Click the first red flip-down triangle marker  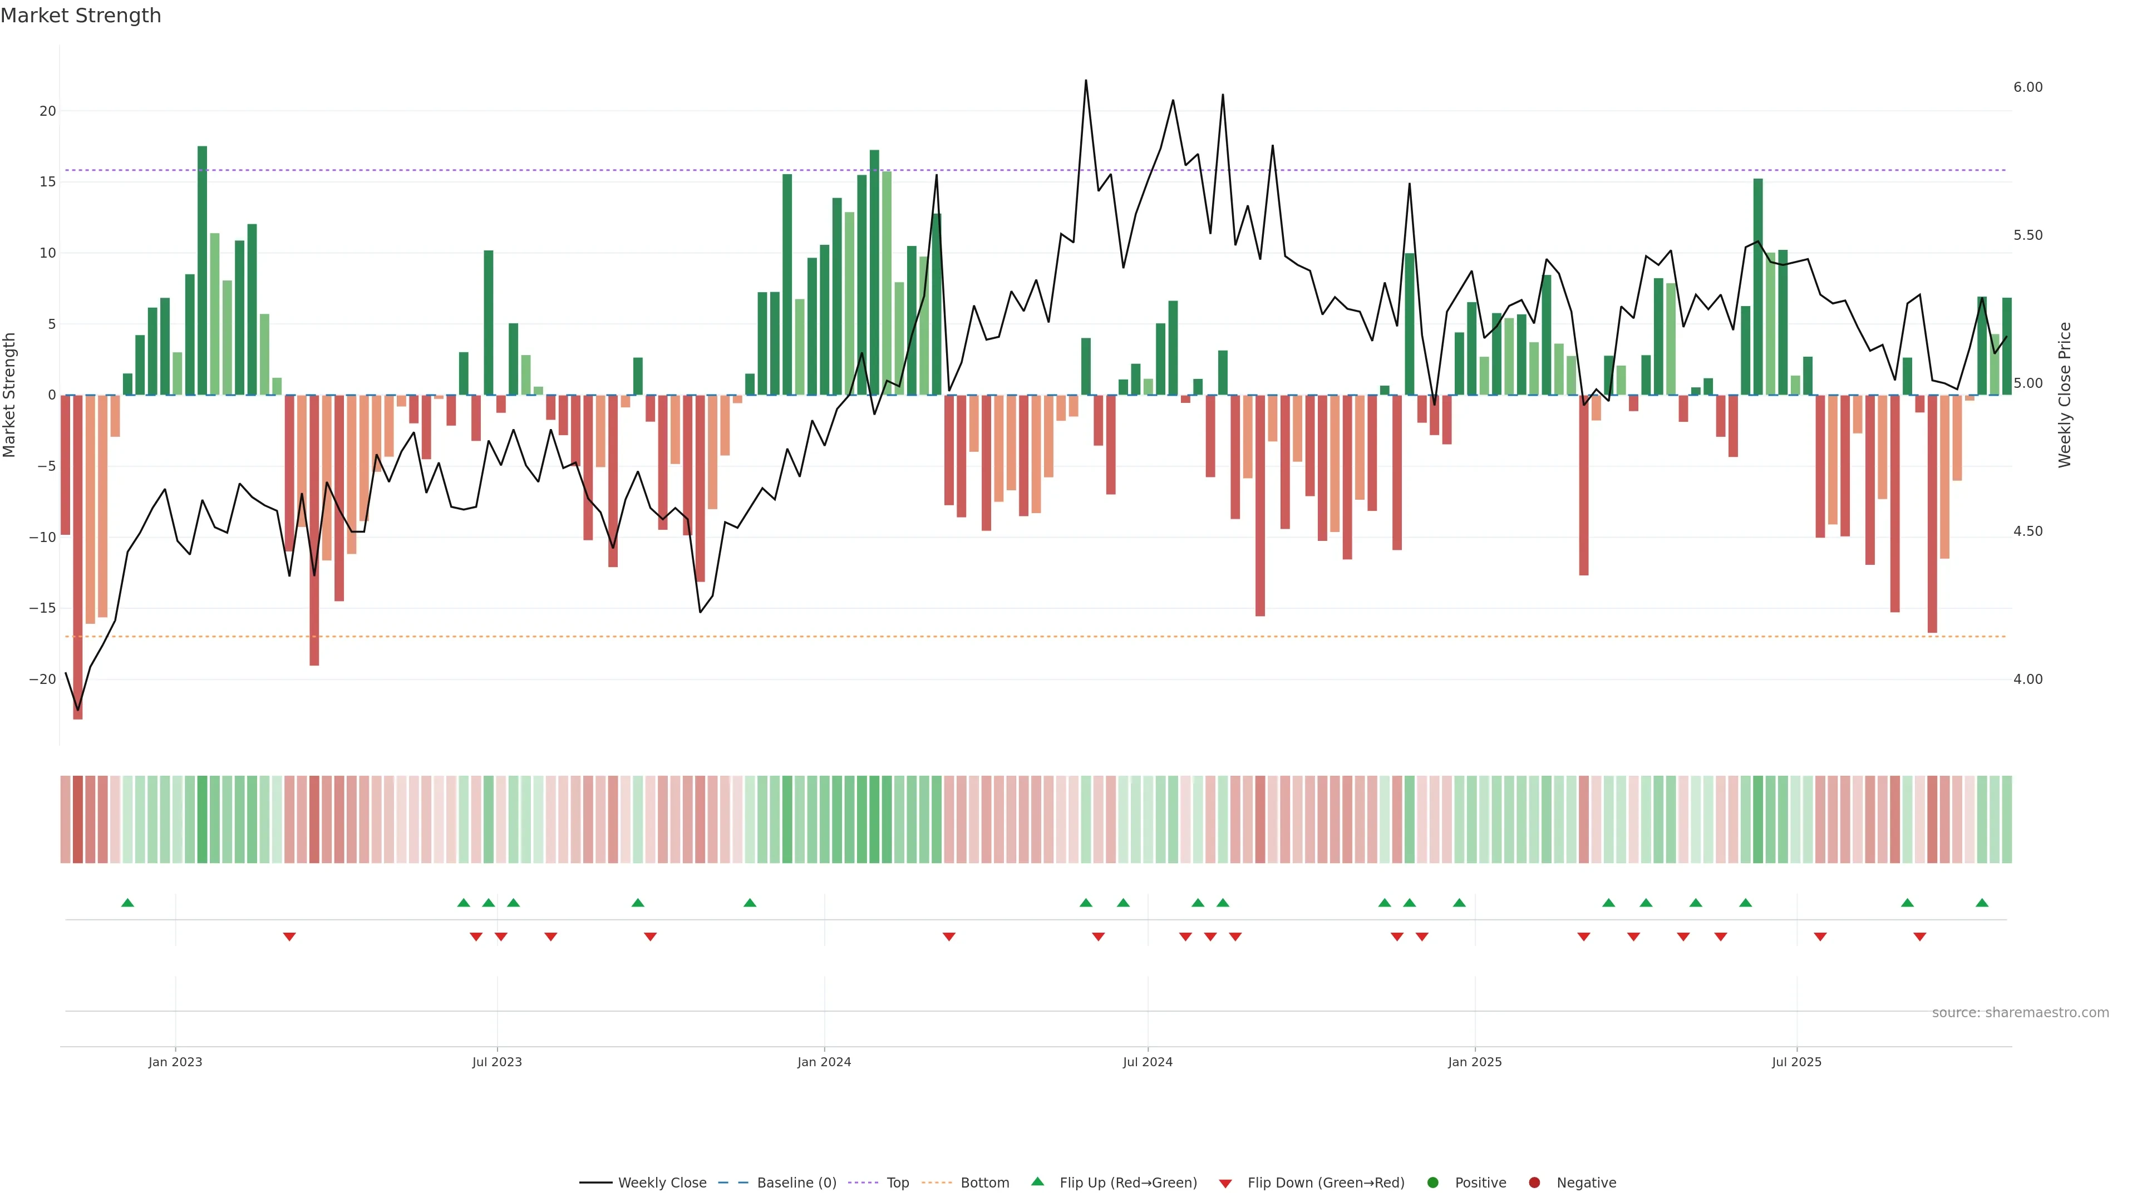click(289, 937)
